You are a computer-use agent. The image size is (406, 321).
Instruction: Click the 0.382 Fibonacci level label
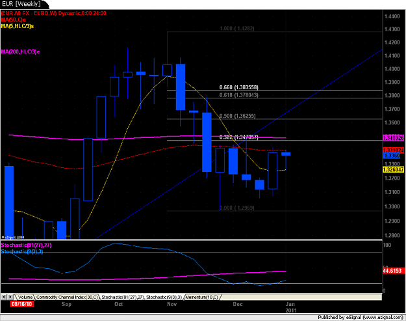click(239, 137)
